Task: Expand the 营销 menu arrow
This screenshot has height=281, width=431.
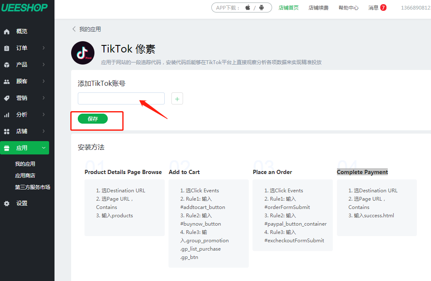Action: 44,98
